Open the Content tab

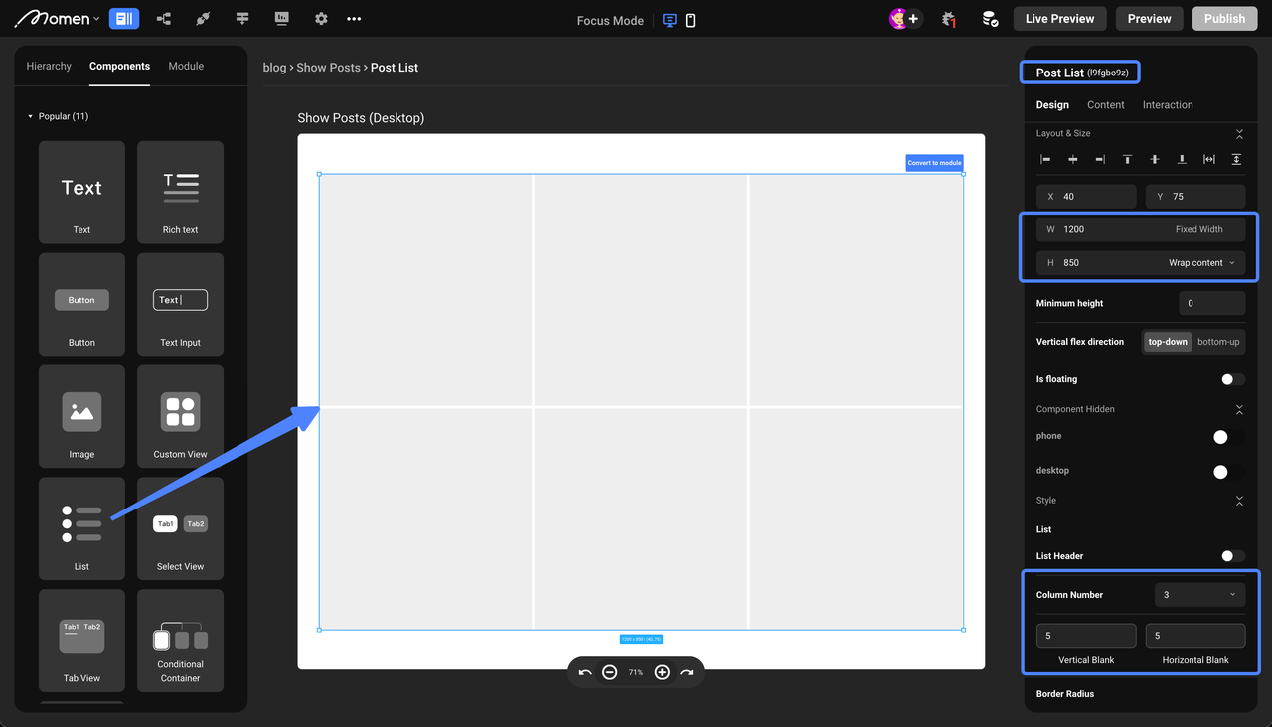click(x=1106, y=105)
